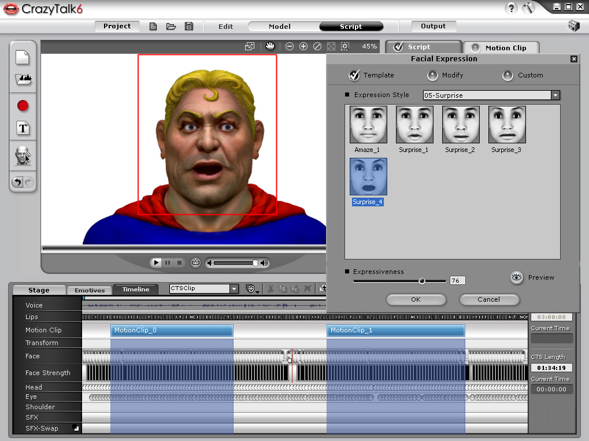Activate the marquee zoom-to-region tool

coord(345,46)
